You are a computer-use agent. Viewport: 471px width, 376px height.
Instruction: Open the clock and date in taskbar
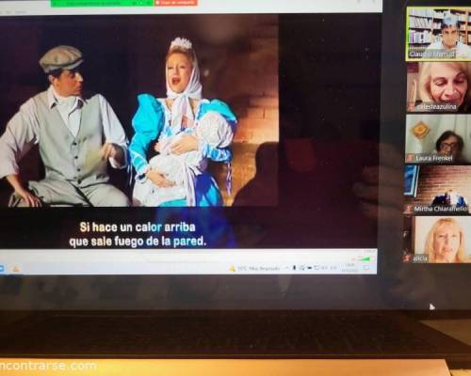pos(349,268)
